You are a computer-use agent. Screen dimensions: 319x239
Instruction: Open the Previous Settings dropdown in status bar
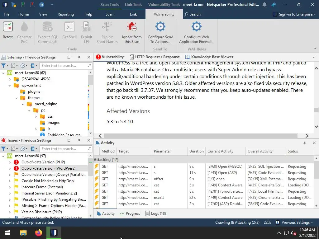[294, 223]
